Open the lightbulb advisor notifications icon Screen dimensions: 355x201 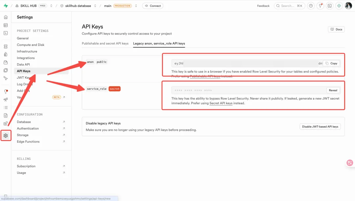[320, 6]
